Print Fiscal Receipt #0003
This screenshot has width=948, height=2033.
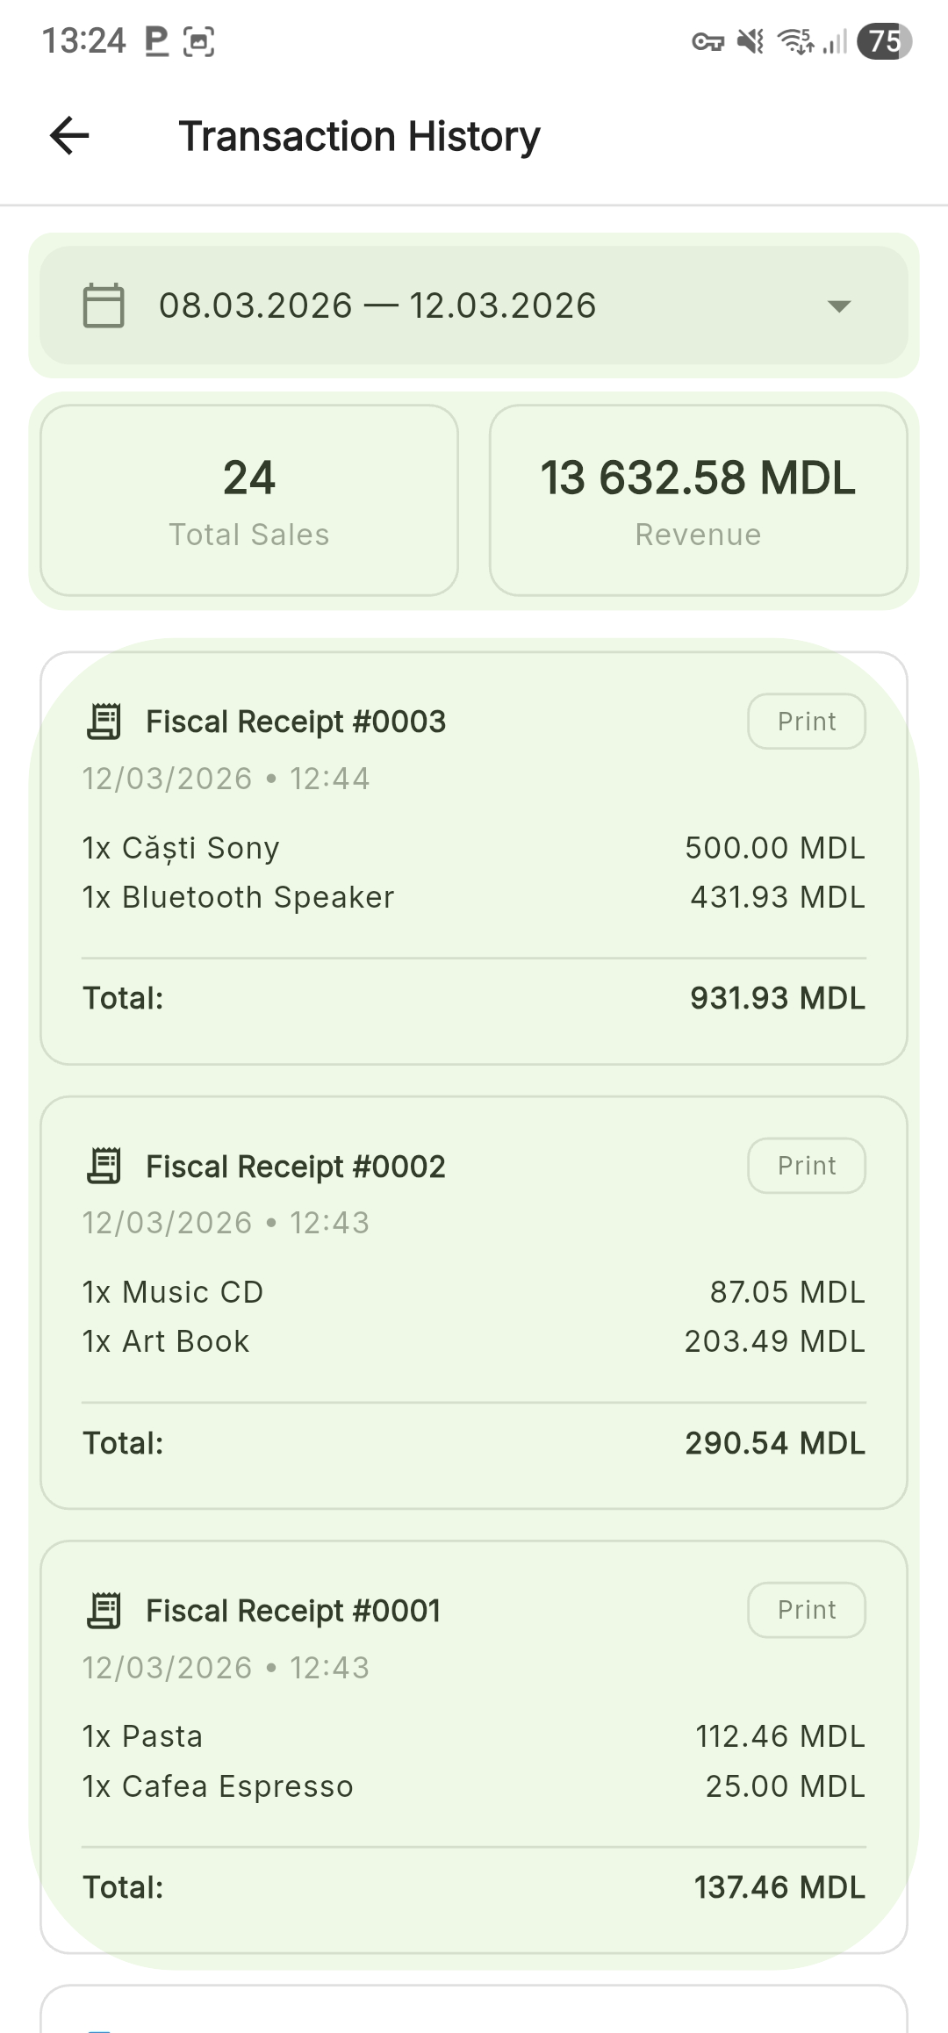pyautogui.click(x=806, y=722)
